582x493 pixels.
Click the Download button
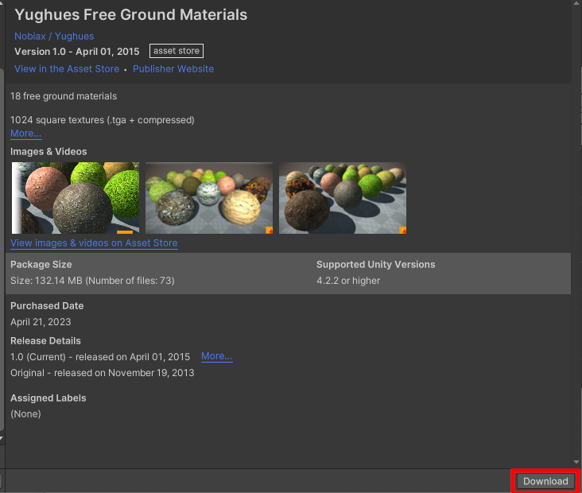pyautogui.click(x=545, y=481)
